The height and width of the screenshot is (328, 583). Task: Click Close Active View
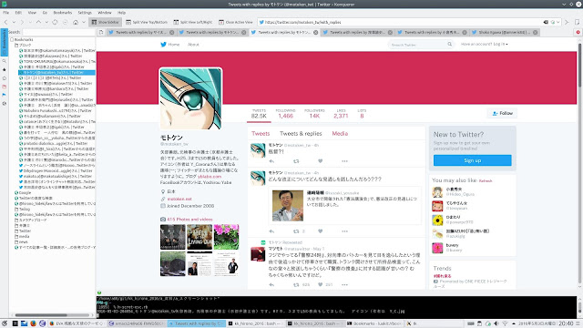coord(236,22)
